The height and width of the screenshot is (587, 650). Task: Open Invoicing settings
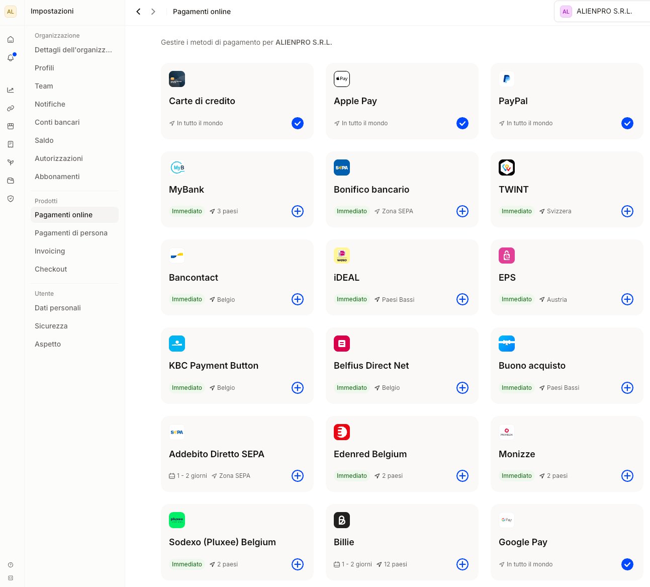point(74,251)
